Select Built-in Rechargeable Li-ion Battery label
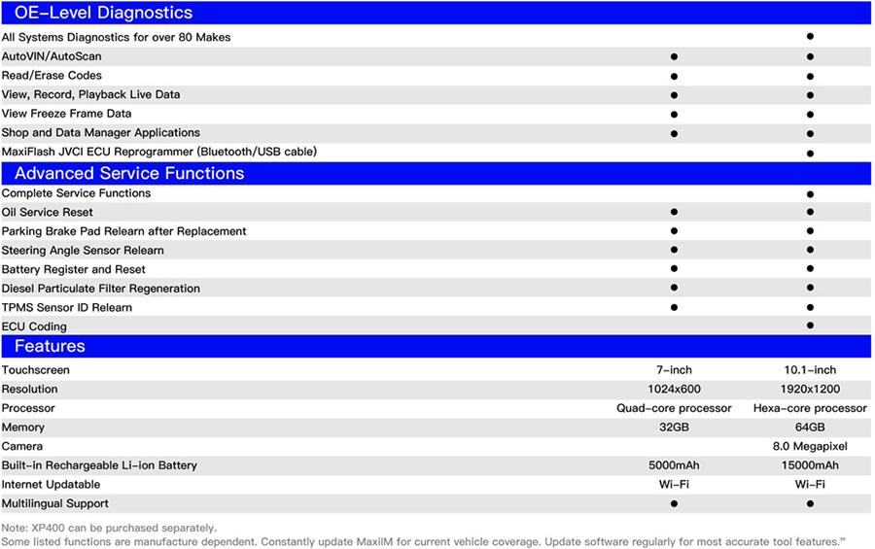 coord(99,465)
